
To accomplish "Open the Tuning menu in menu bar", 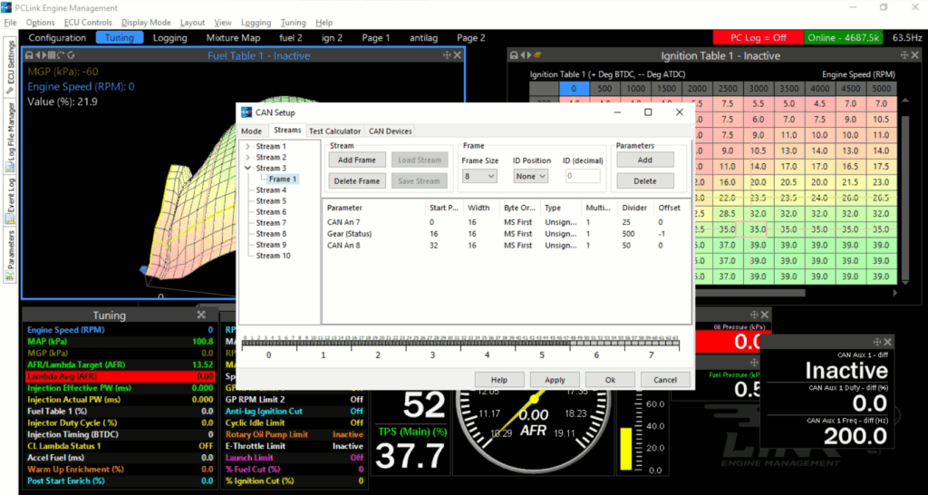I will 293,23.
